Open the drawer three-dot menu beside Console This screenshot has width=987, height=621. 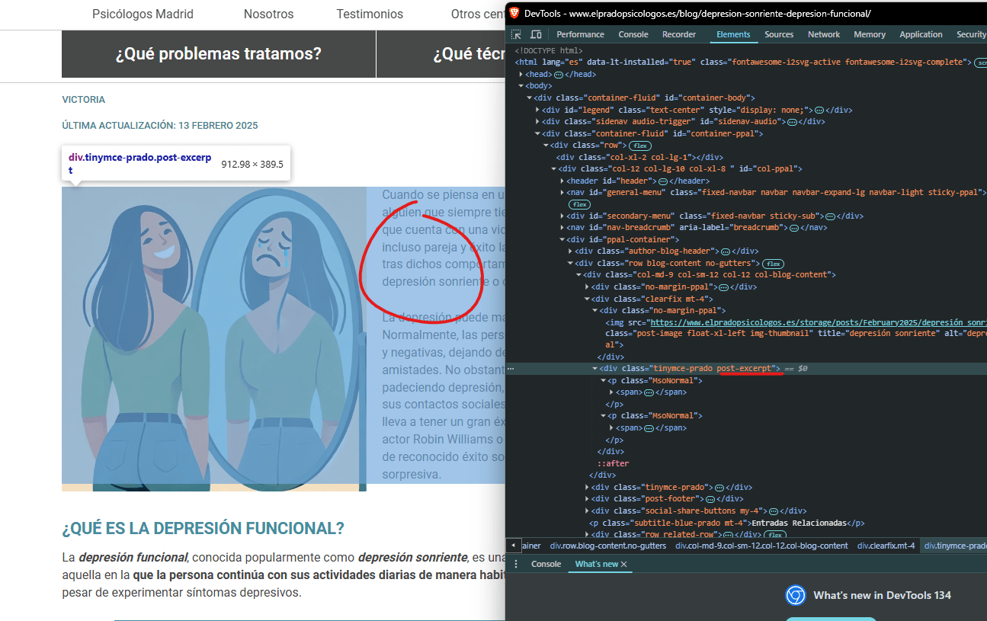515,564
